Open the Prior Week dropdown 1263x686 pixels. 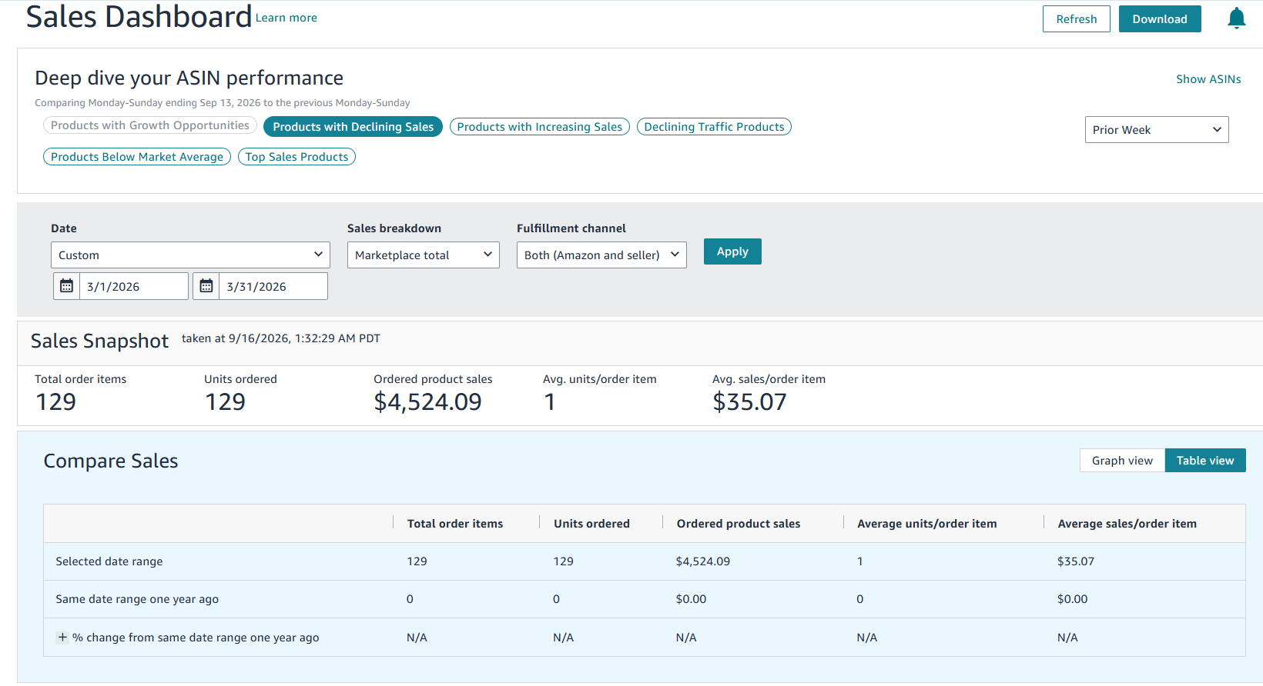point(1157,130)
